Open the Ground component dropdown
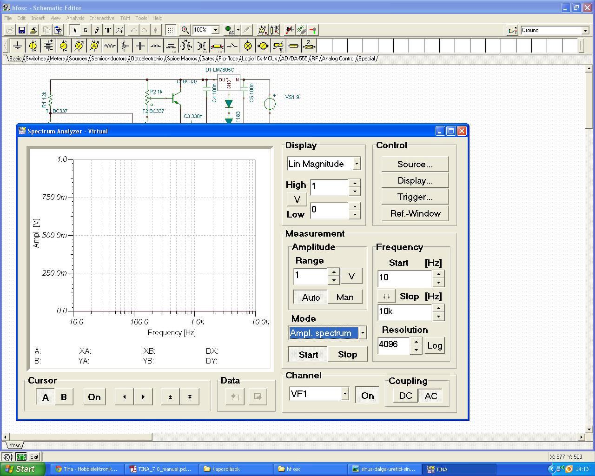This screenshot has height=476, width=595. (585, 30)
